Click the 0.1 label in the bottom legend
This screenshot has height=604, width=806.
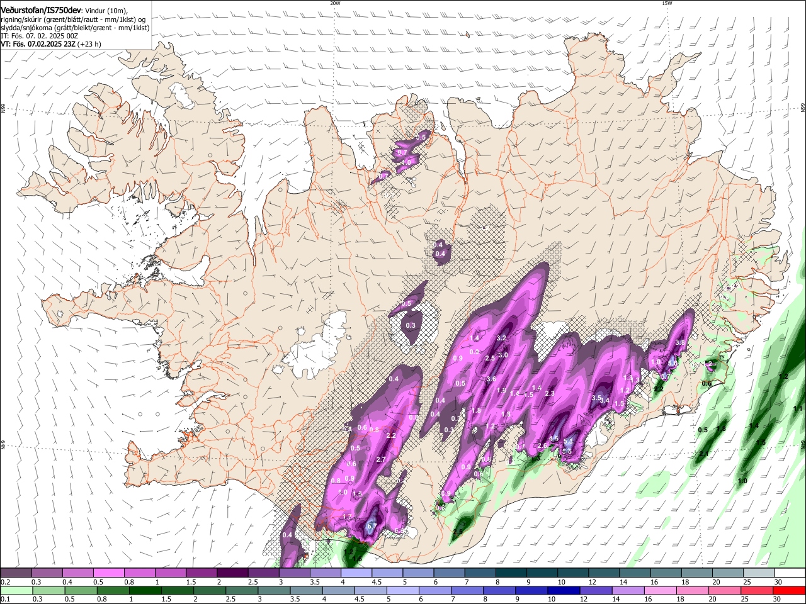tap(6, 599)
